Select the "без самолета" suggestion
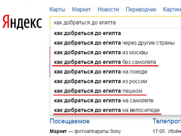The height and width of the screenshot is (136, 181). tap(105, 62)
